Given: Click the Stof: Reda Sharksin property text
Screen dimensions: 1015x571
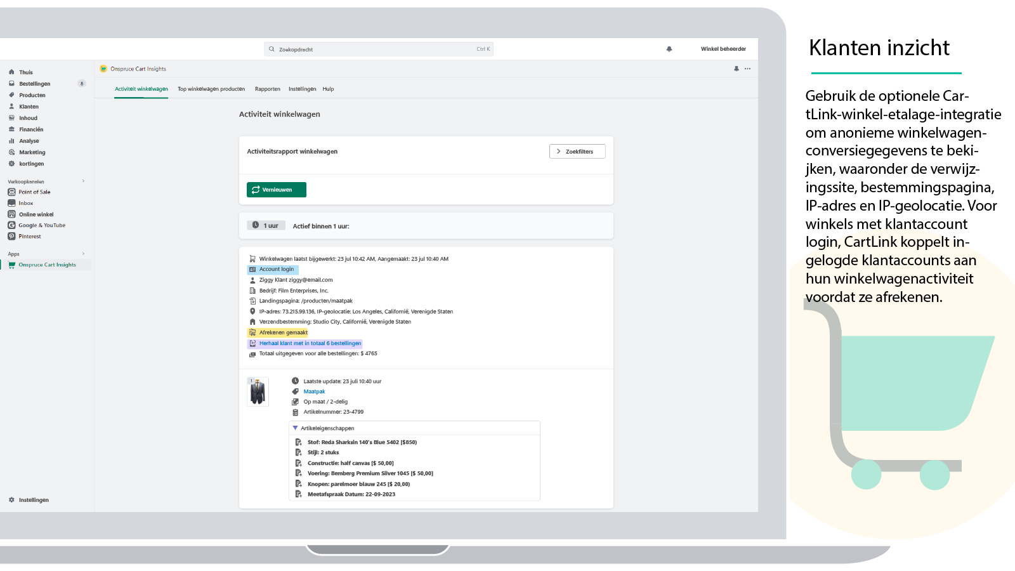Looking at the screenshot, I should (362, 442).
